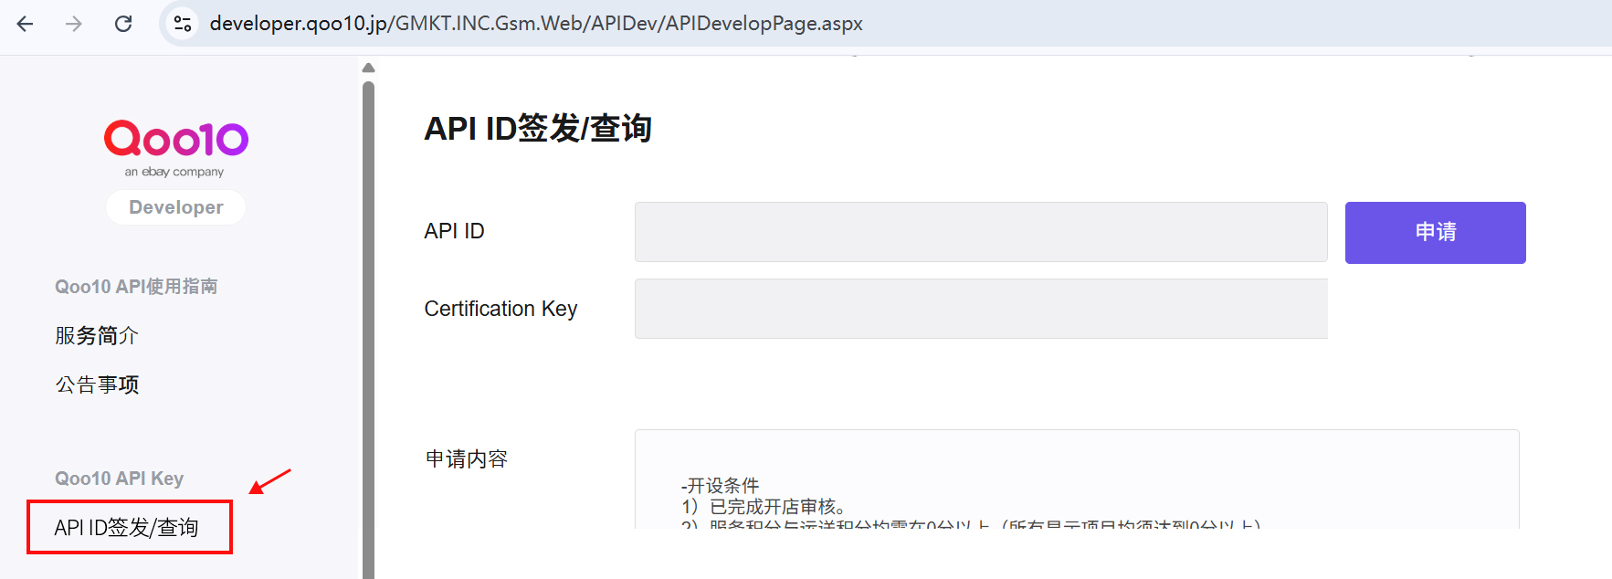Click the browser forward arrow

[74, 24]
